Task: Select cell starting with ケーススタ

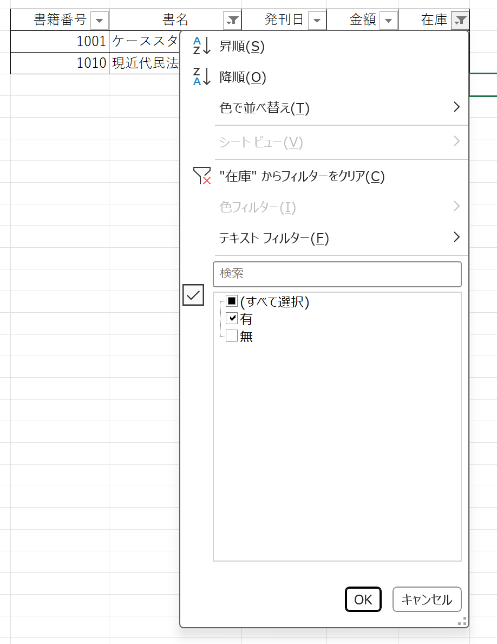Action: 145,41
